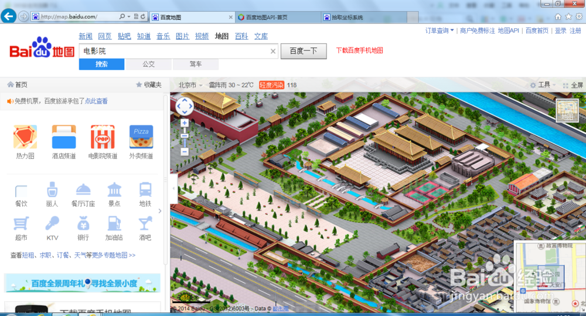Open the 北京市 city dropdown
Viewport: 586px width, 316px height.
(x=190, y=85)
